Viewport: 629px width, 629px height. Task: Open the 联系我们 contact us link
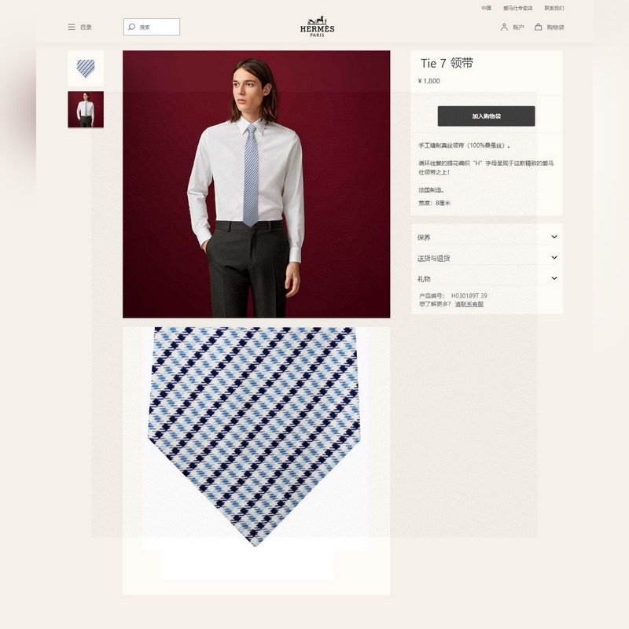pos(554,8)
